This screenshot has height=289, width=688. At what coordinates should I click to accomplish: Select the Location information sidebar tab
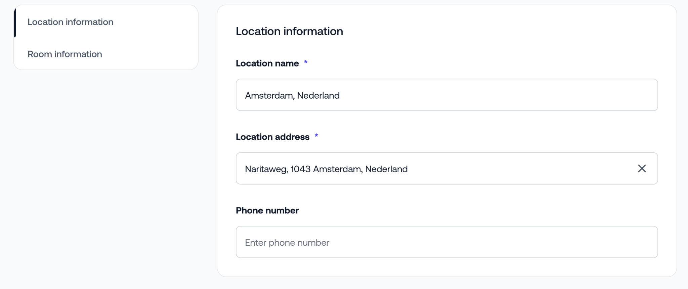71,22
